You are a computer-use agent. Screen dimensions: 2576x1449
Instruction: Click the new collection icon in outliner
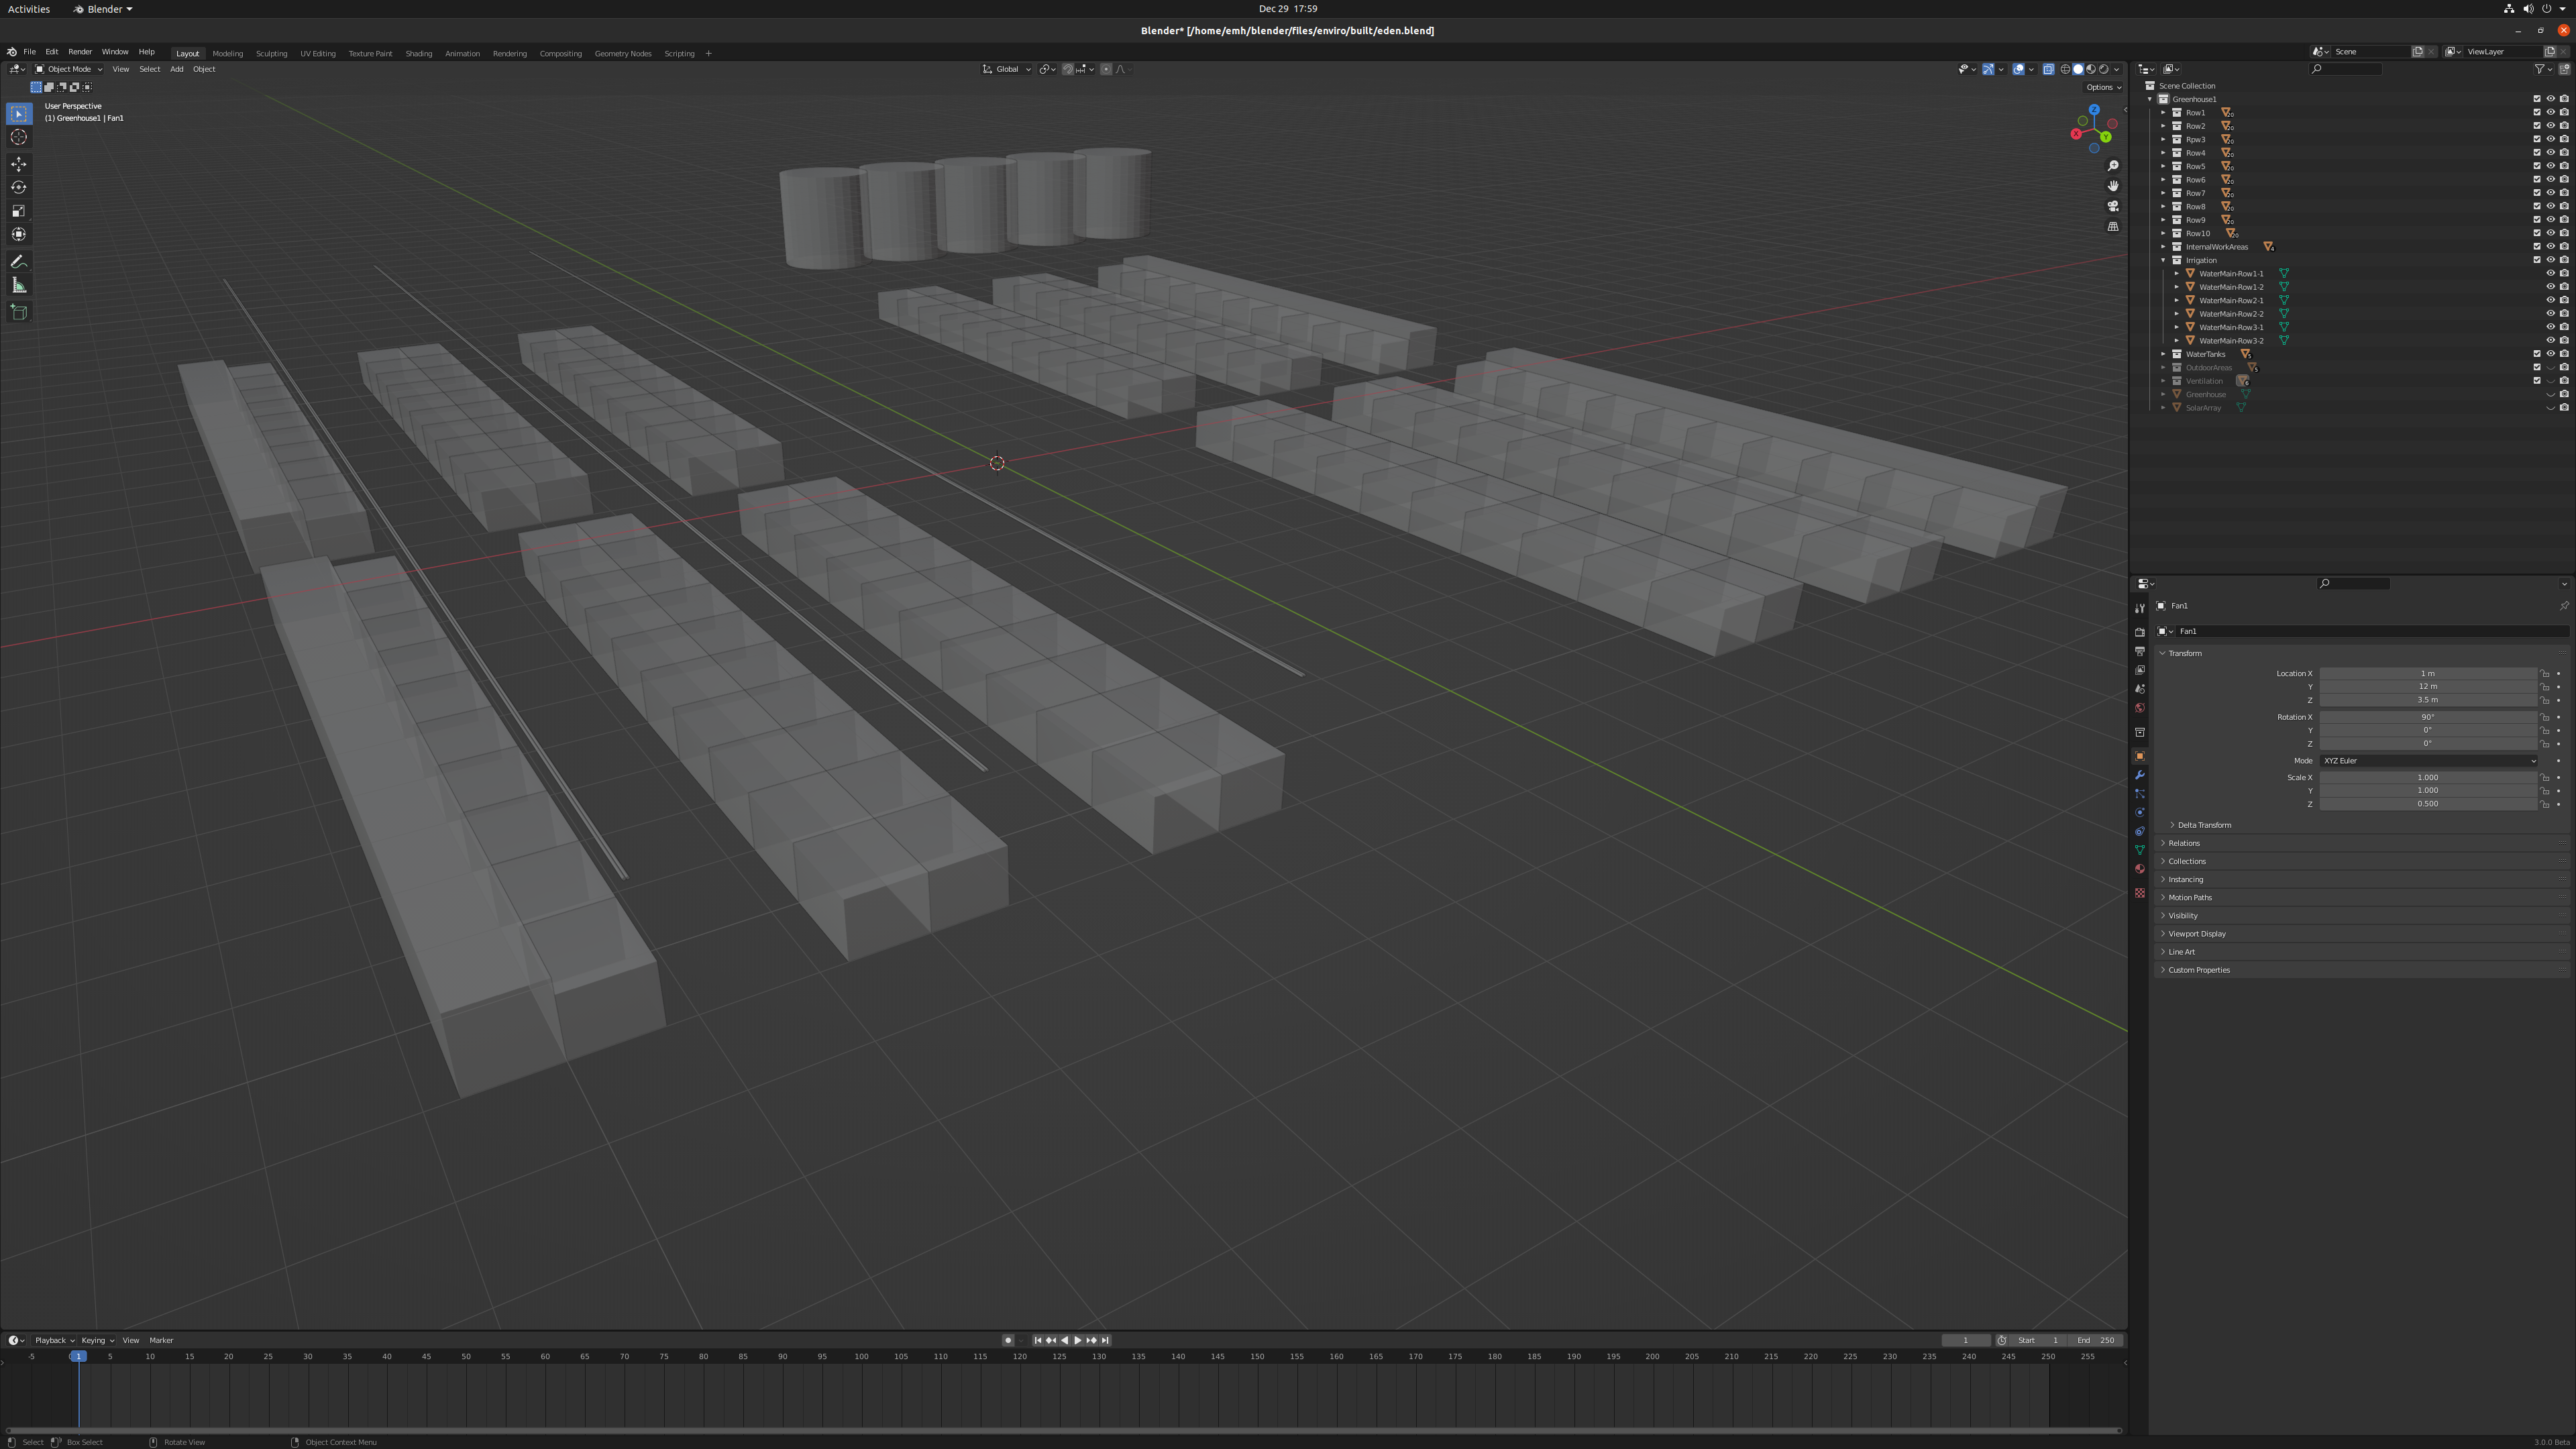point(2563,69)
